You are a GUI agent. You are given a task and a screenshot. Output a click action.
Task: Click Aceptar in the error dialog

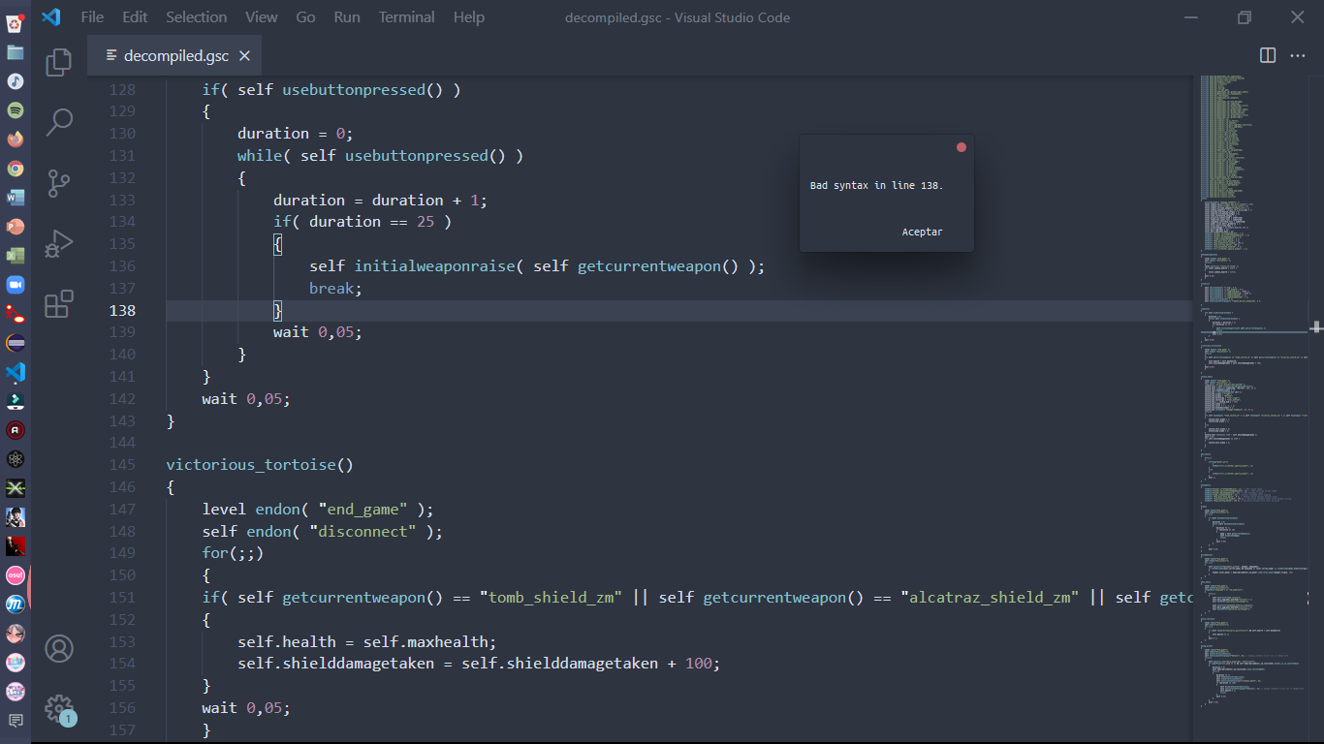(922, 232)
